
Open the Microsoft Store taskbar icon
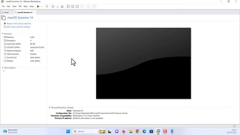[151, 131]
